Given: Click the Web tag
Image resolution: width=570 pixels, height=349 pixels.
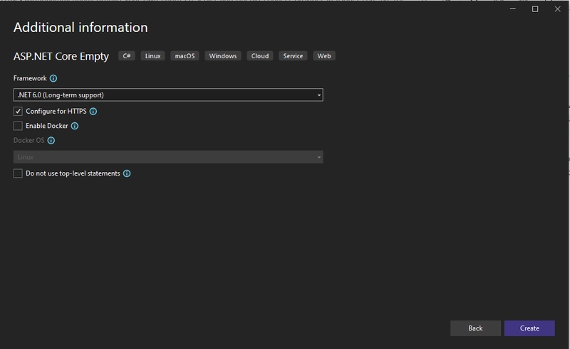Looking at the screenshot, I should tap(324, 56).
